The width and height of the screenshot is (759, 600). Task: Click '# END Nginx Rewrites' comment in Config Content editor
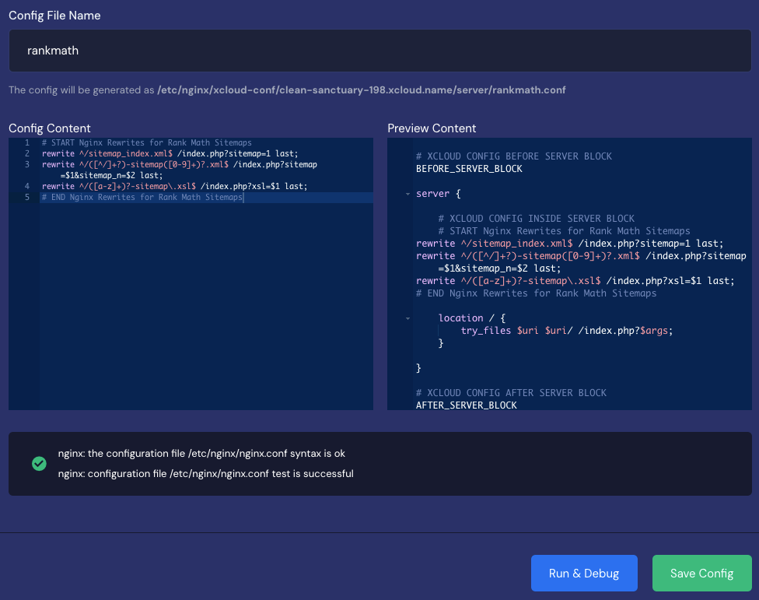142,197
